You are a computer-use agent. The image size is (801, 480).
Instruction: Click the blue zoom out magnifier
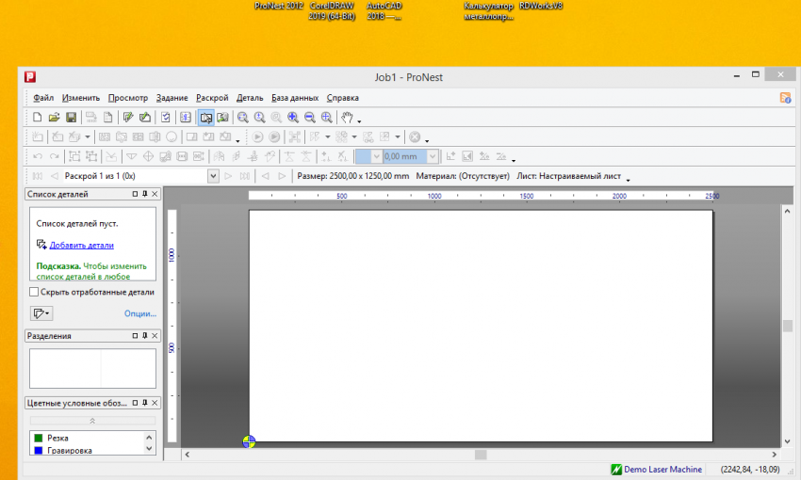(x=309, y=118)
